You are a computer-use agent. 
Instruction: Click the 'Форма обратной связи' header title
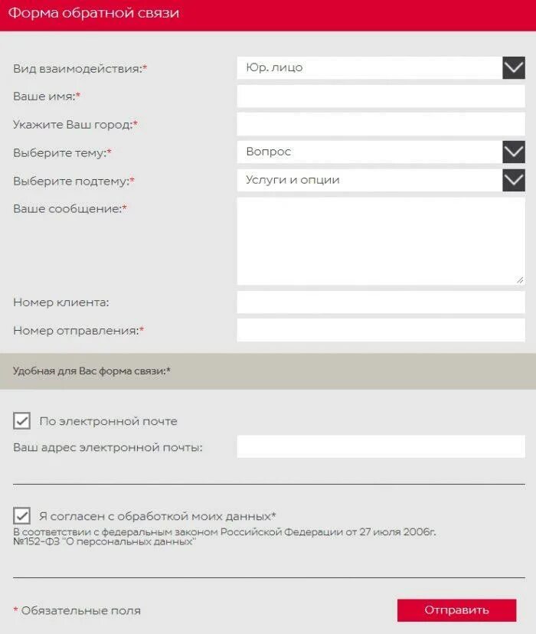[93, 13]
